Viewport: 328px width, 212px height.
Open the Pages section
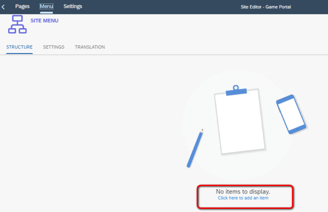pos(22,6)
